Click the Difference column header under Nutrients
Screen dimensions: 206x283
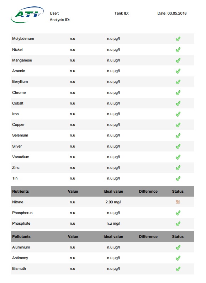click(148, 191)
